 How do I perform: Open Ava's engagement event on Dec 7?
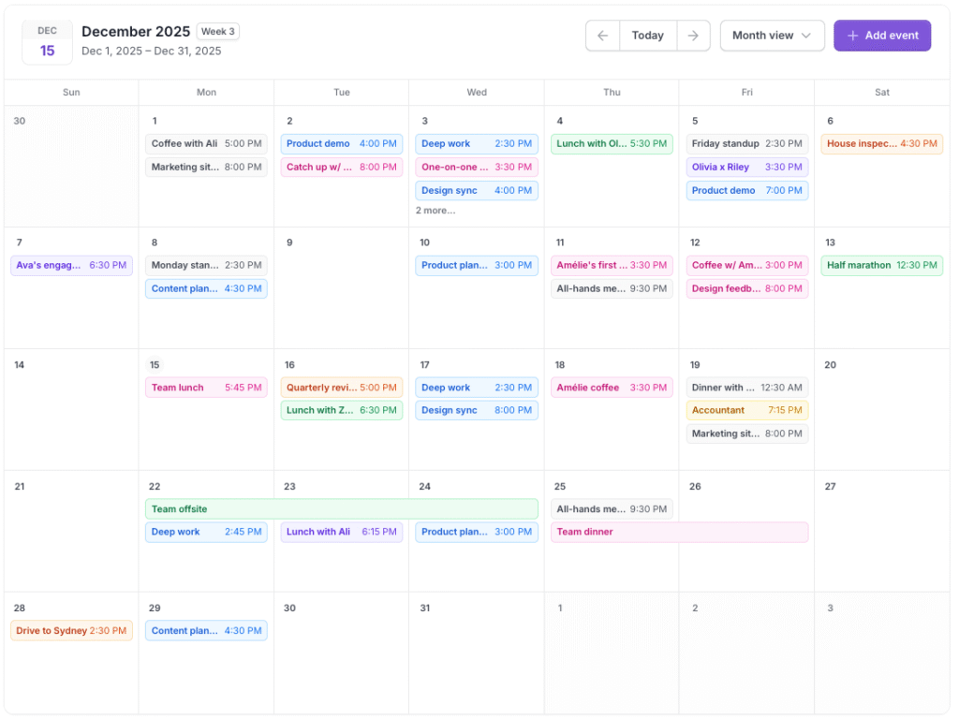point(71,266)
